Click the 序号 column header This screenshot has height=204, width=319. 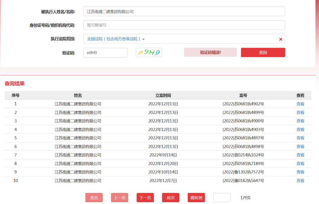15,95
